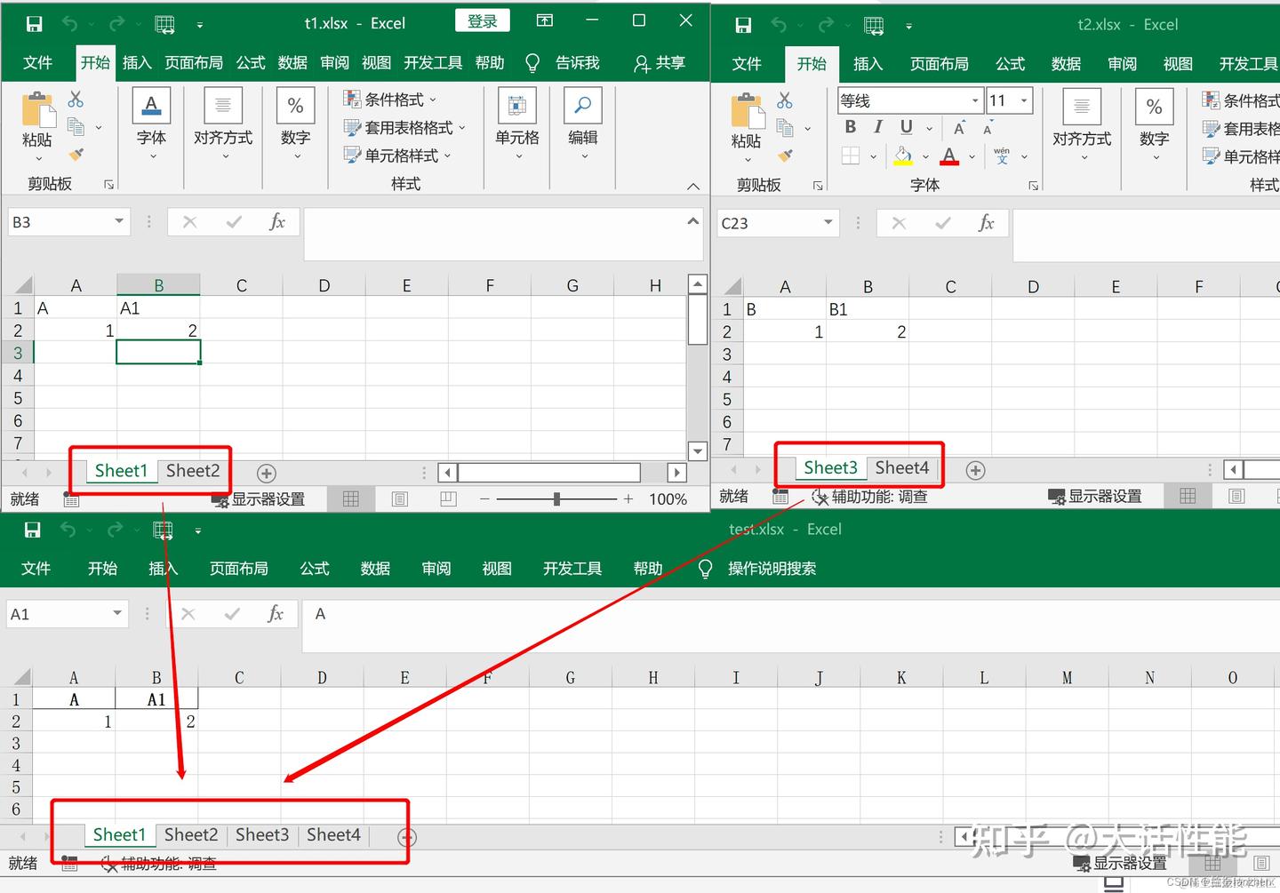The image size is (1280, 893).
Task: Click the 共享 (Share) button
Action: pos(659,62)
